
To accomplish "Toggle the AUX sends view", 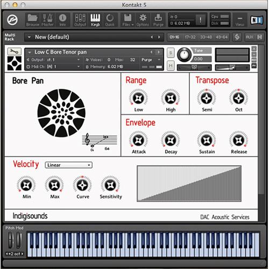I will 250,37.
